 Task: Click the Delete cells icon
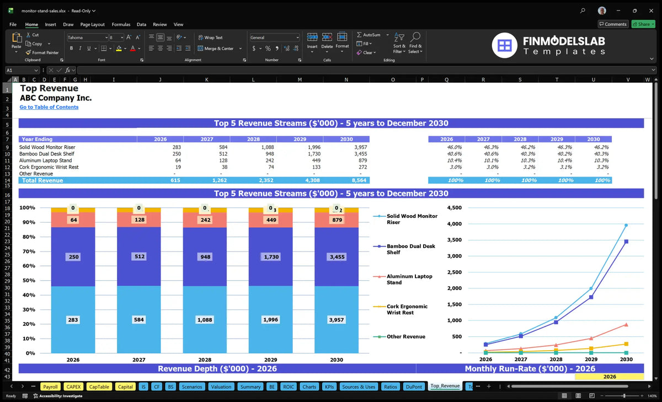[x=327, y=37]
